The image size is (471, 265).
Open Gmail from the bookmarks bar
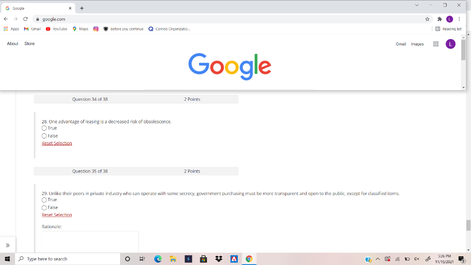pyautogui.click(x=32, y=29)
